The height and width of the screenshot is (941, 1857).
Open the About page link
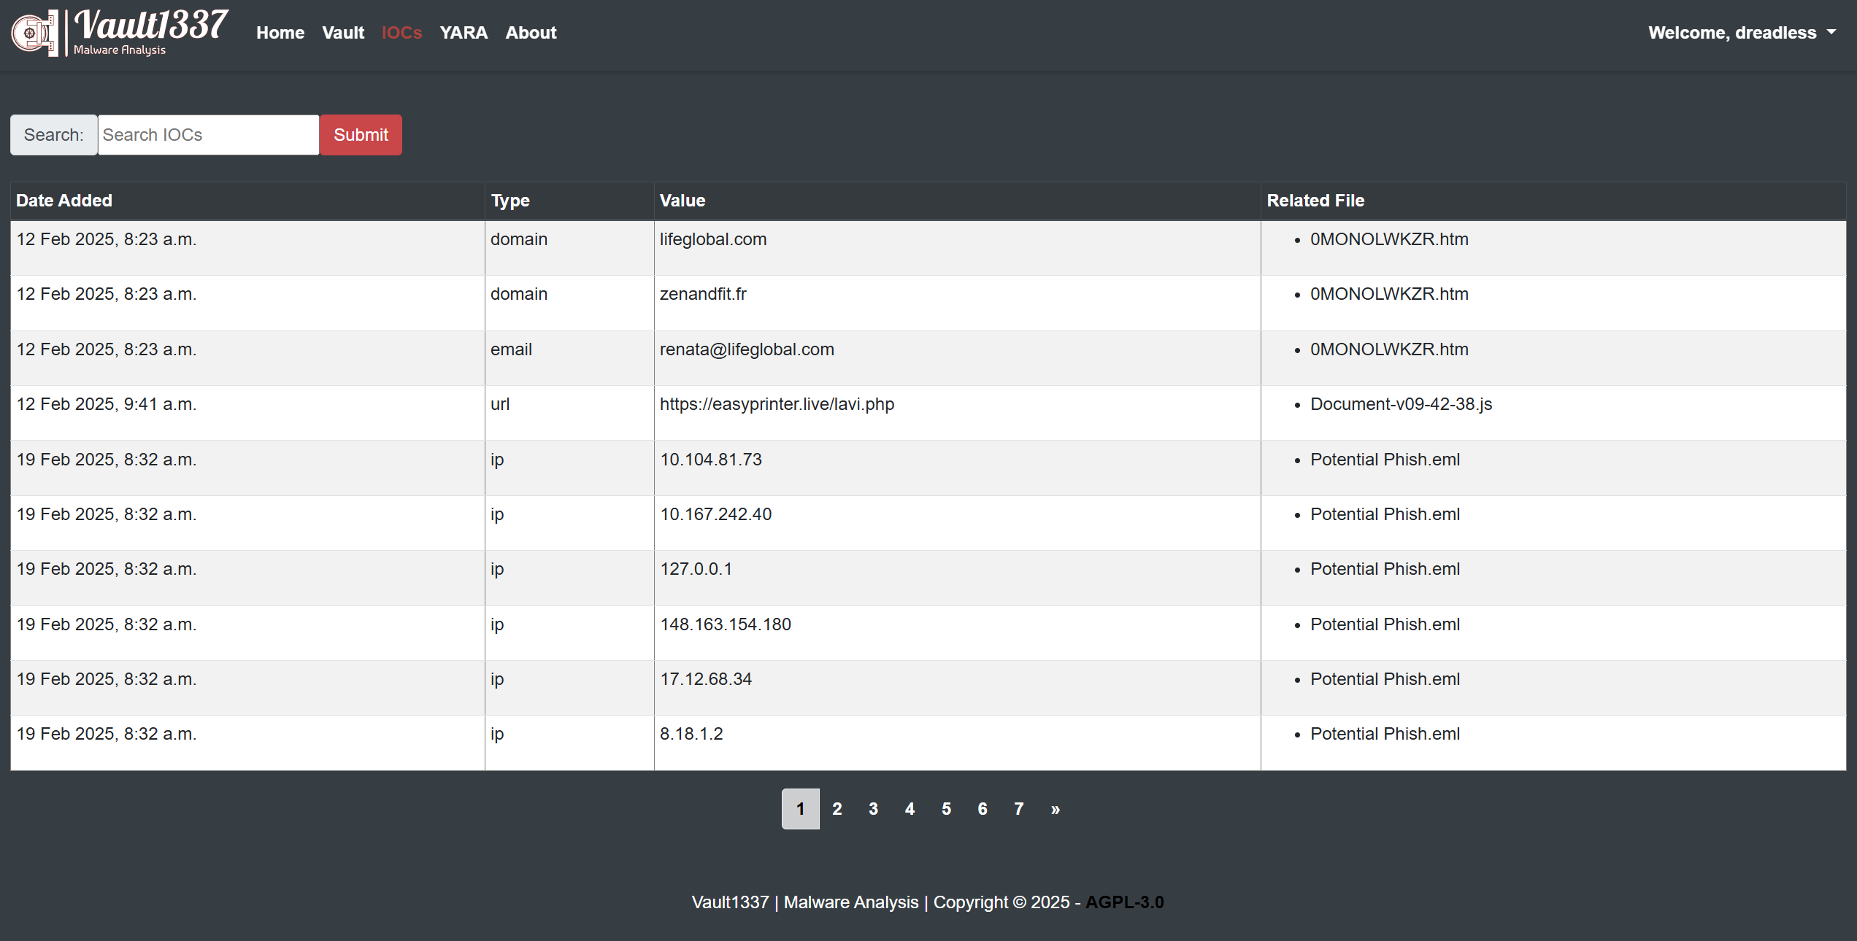[x=531, y=33]
